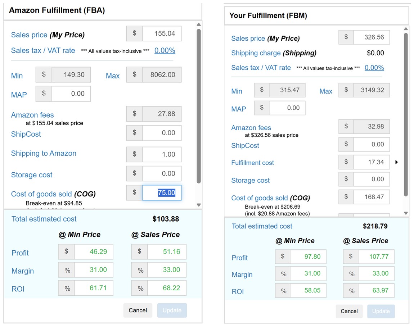
Task: Click FBM Amazon fees field 32.98
Action: point(372,126)
